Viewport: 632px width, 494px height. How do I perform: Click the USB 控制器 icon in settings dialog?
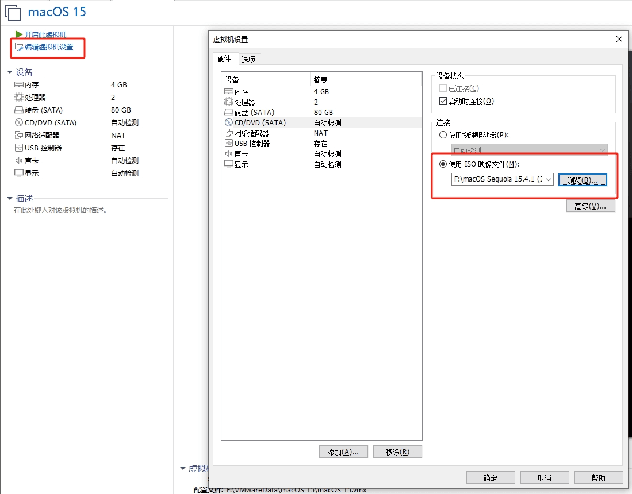coord(229,144)
